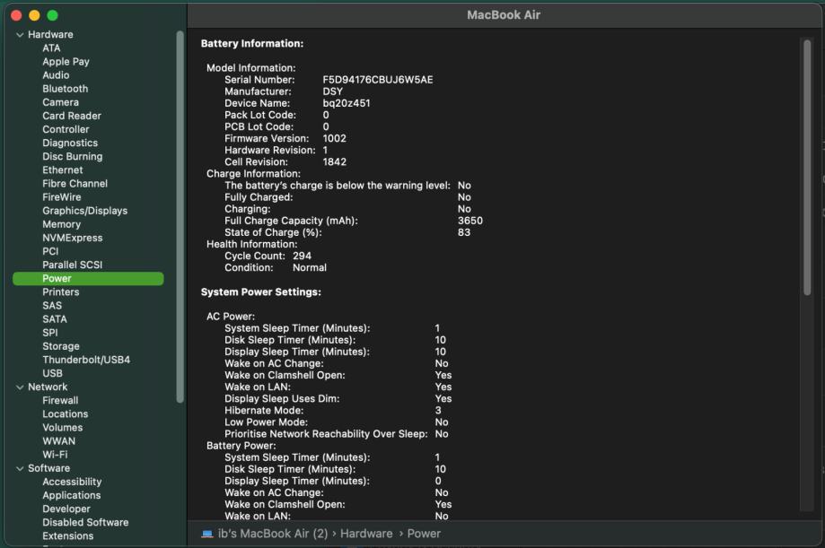This screenshot has width=825, height=548.
Task: Select Audio in the Hardware list
Action: (x=56, y=75)
